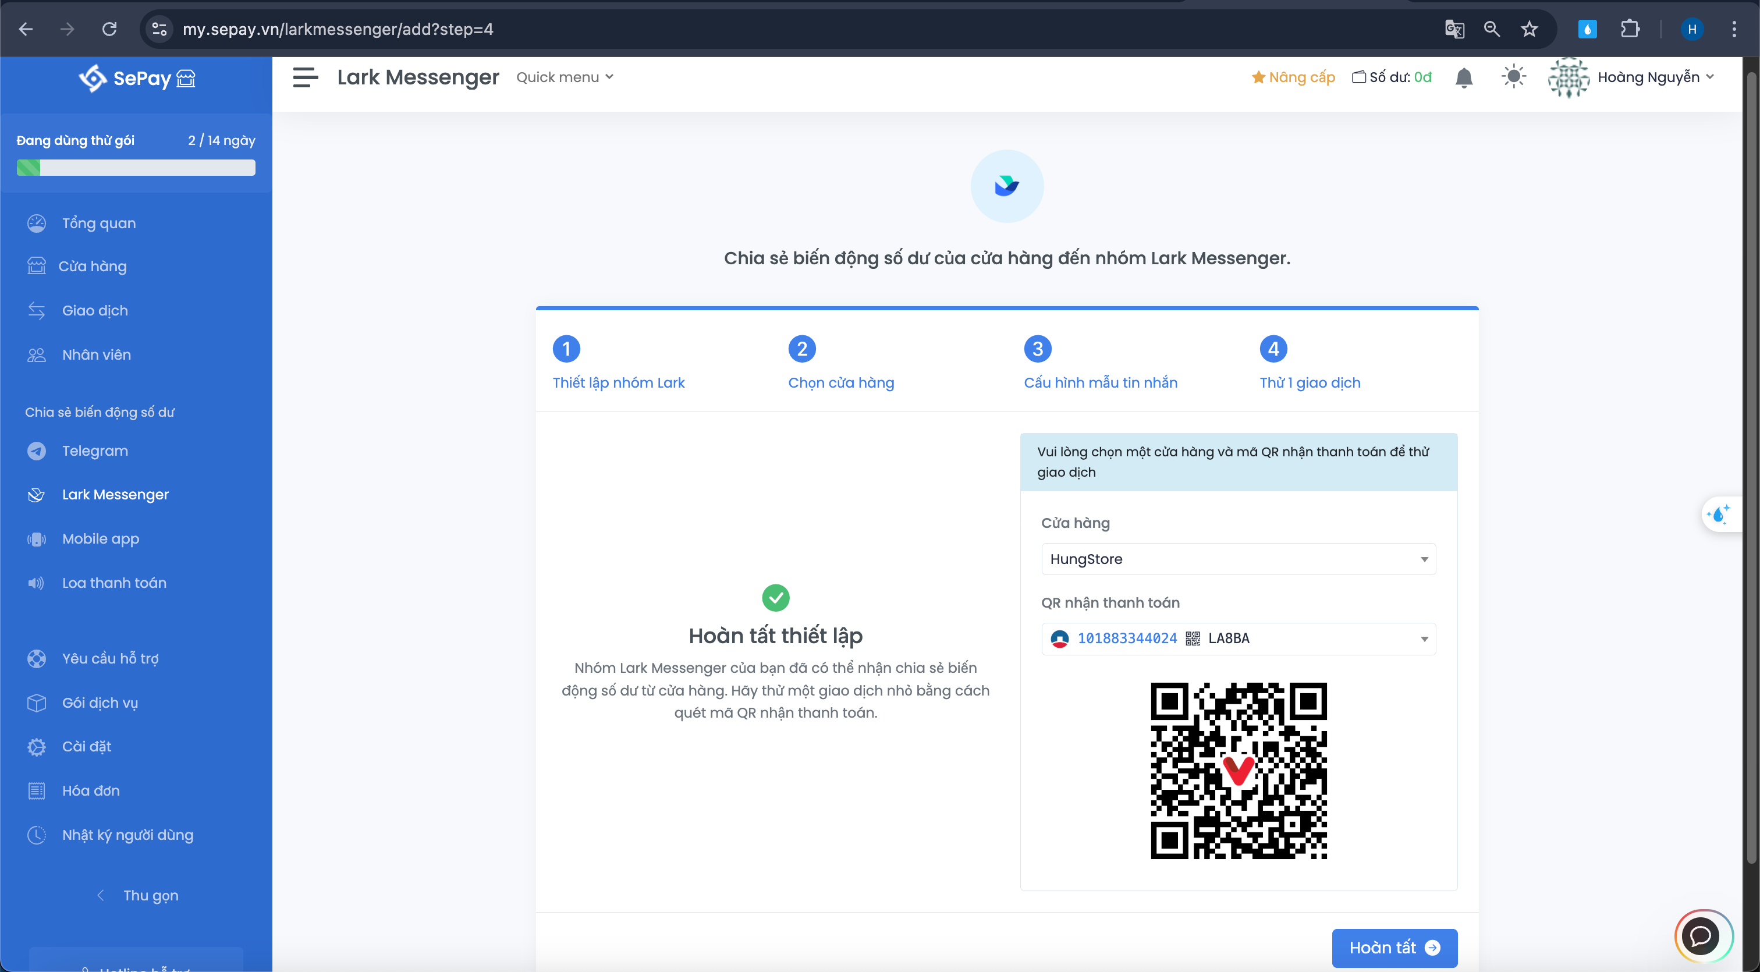Click the green checkmark success icon

point(775,598)
